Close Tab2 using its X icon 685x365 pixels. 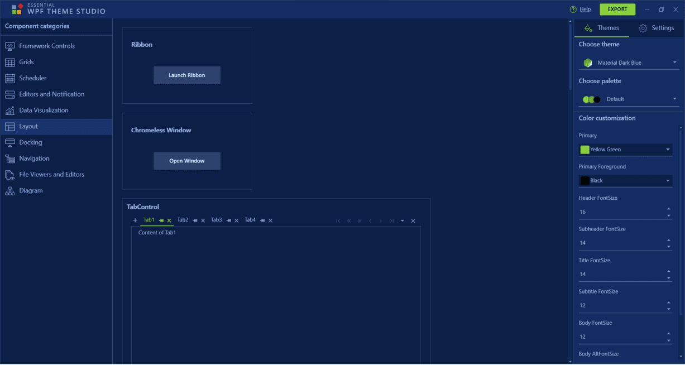(203, 220)
